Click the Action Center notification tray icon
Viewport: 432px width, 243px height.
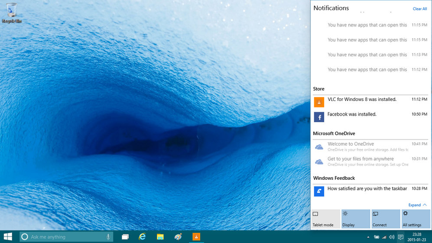[x=401, y=237]
